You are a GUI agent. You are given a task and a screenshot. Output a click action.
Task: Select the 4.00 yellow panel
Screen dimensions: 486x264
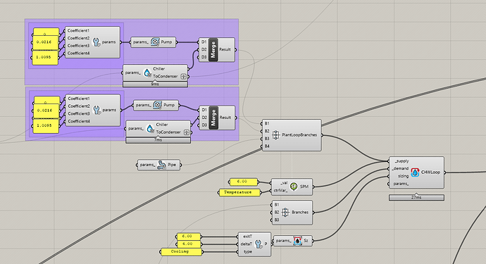[189, 244]
